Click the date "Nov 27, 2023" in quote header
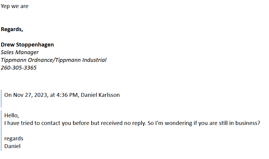 (31, 95)
